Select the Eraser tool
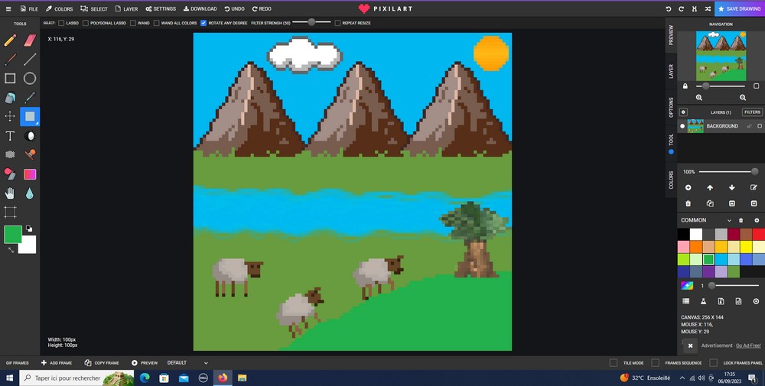 30,40
